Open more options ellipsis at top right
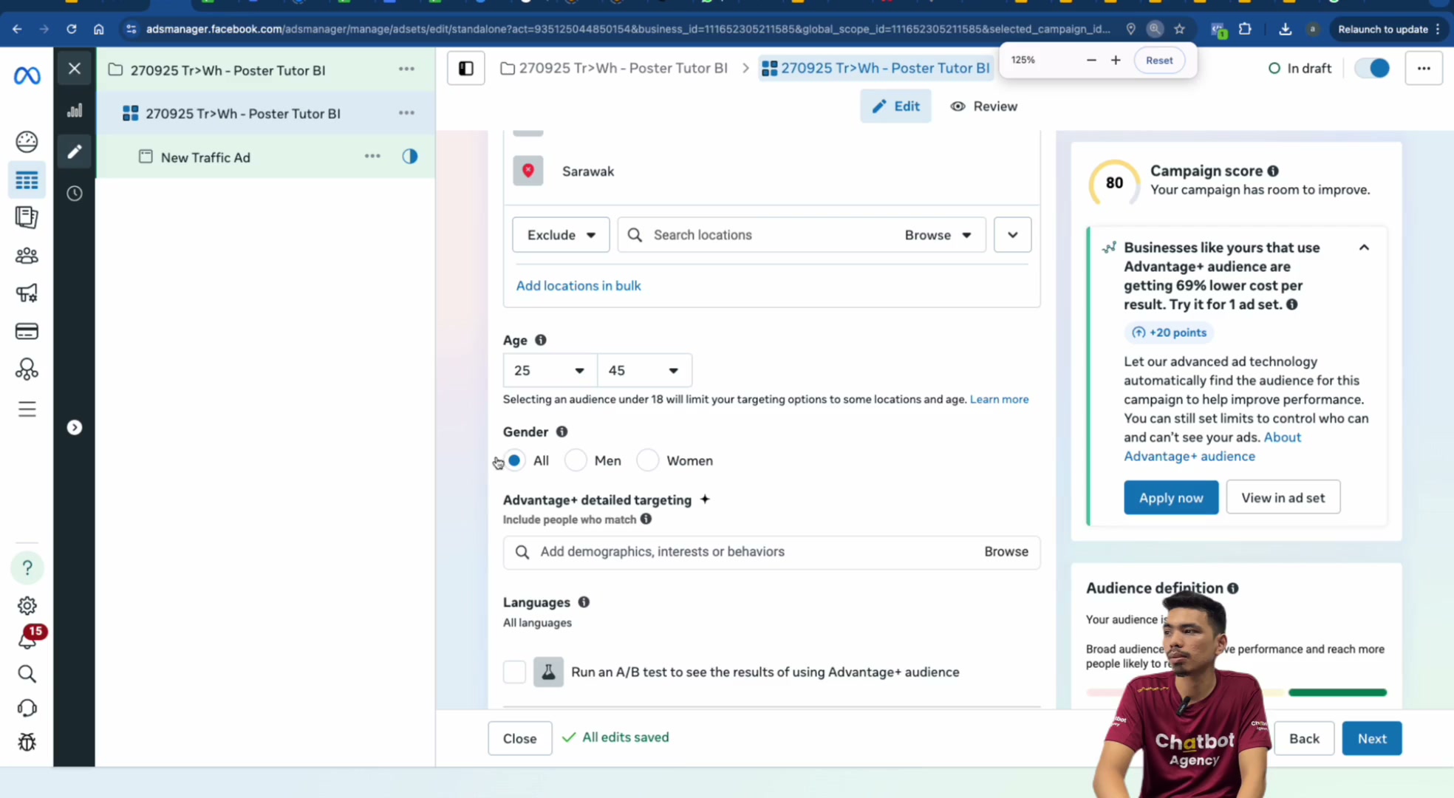Screen dimensions: 1454x798 1424,69
